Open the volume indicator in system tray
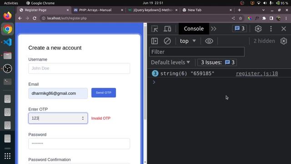Screen dimensions: 291x164 [x=265, y=3]
